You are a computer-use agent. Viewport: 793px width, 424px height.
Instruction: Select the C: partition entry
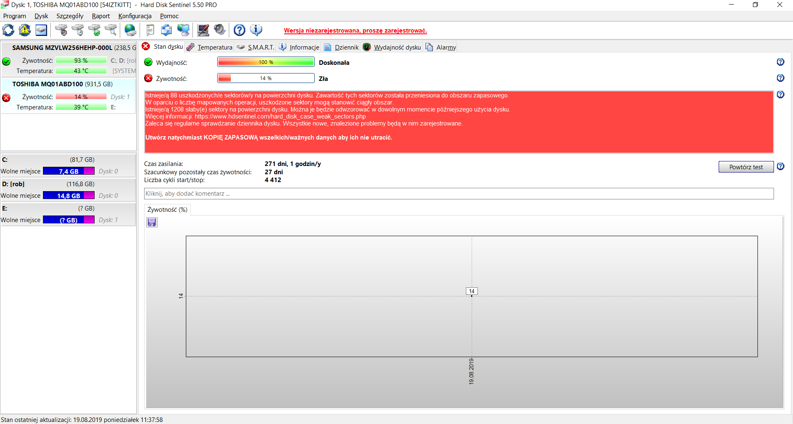tap(68, 165)
